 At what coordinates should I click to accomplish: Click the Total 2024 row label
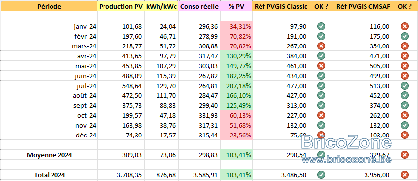coord(50,175)
